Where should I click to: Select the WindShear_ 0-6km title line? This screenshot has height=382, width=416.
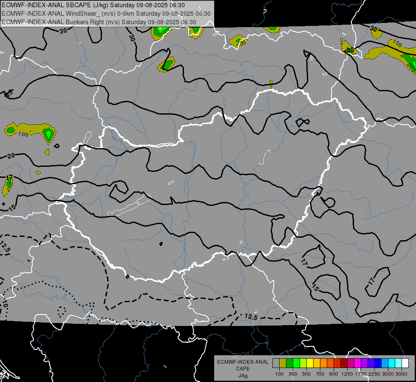tap(106, 14)
